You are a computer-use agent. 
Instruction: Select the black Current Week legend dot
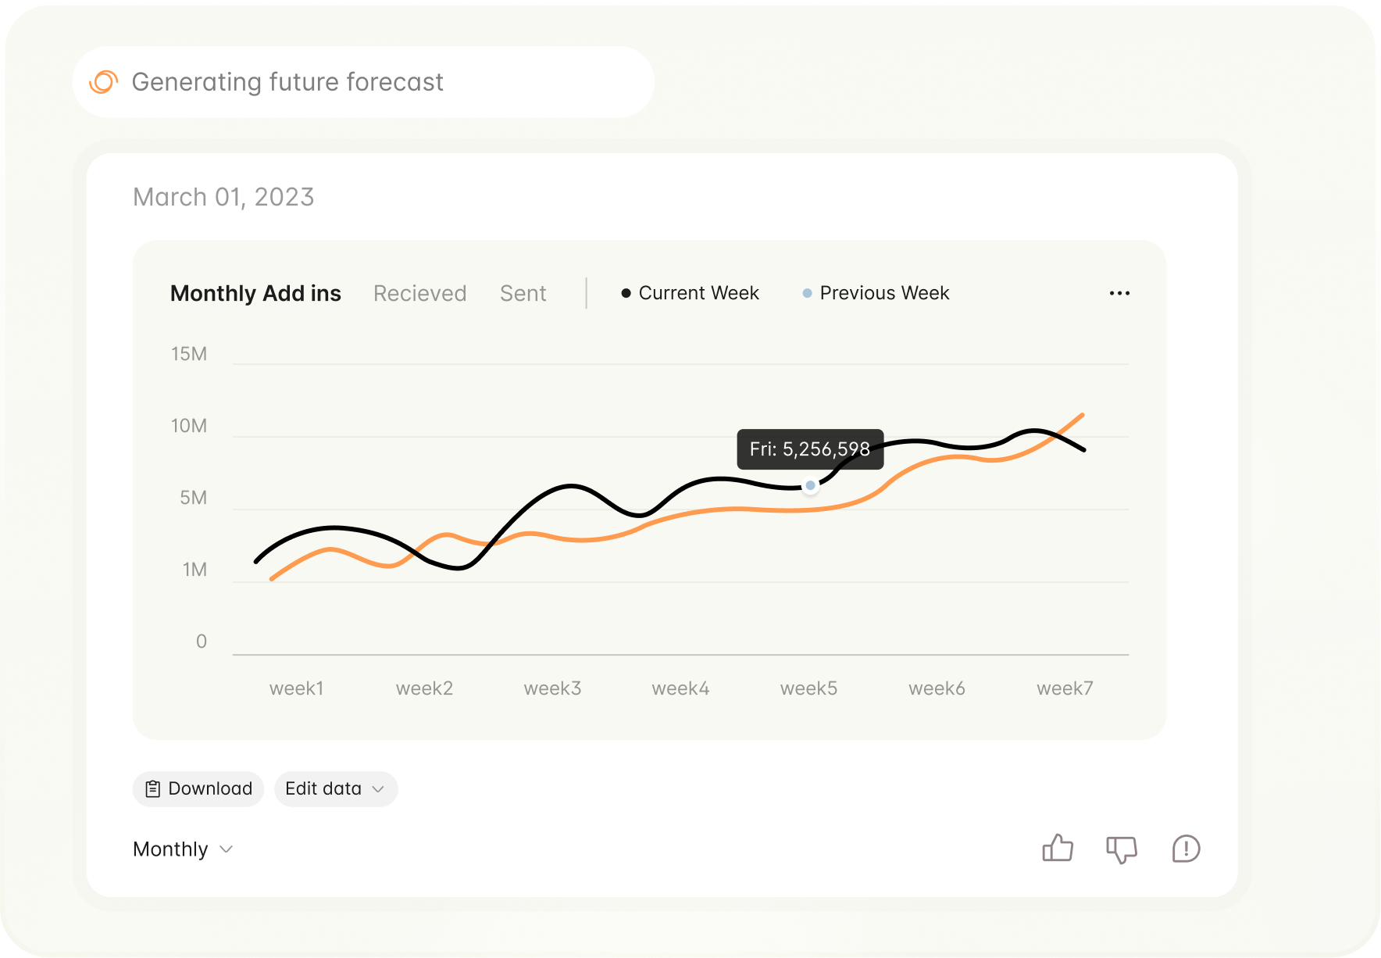pos(626,292)
